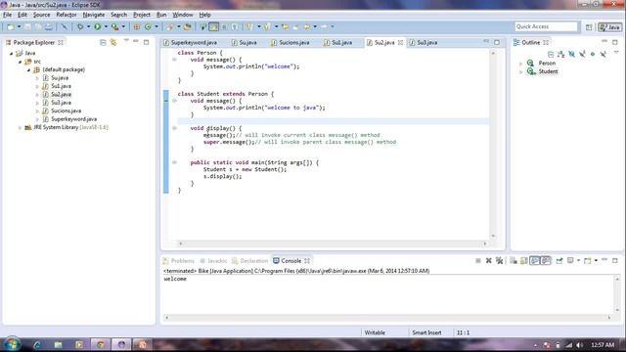Open dropdown next to the Debug button
The image size is (626, 352).
pos(88,26)
